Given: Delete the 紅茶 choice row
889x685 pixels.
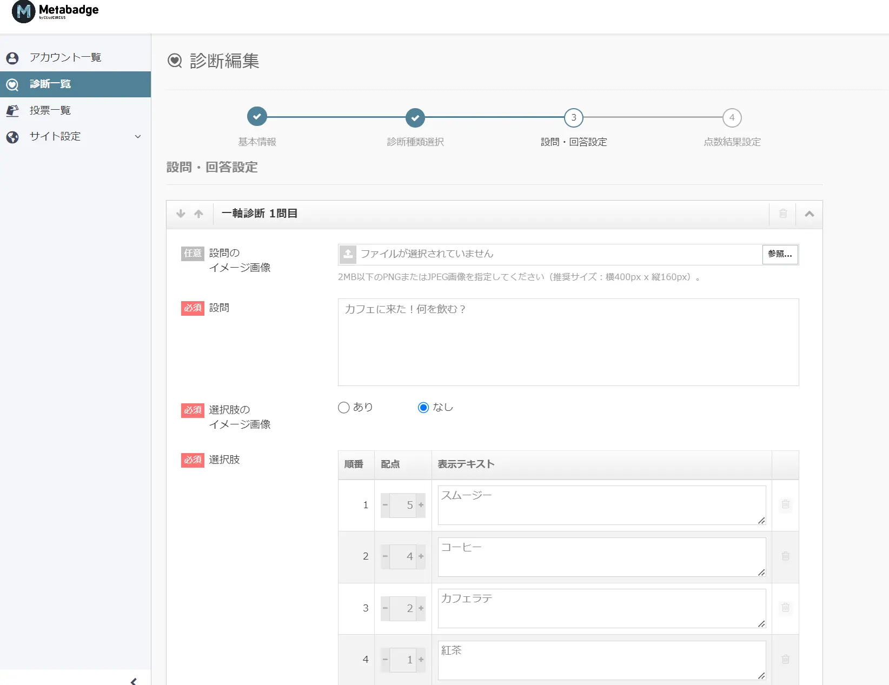Looking at the screenshot, I should tap(786, 659).
